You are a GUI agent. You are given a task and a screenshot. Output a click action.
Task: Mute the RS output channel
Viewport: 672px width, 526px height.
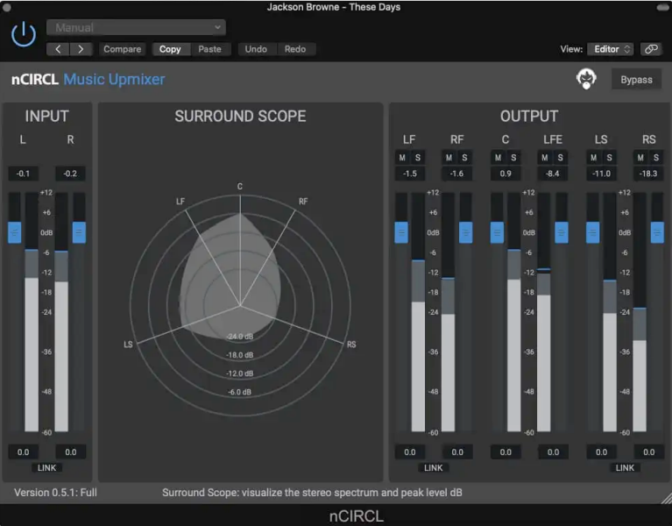coord(641,158)
